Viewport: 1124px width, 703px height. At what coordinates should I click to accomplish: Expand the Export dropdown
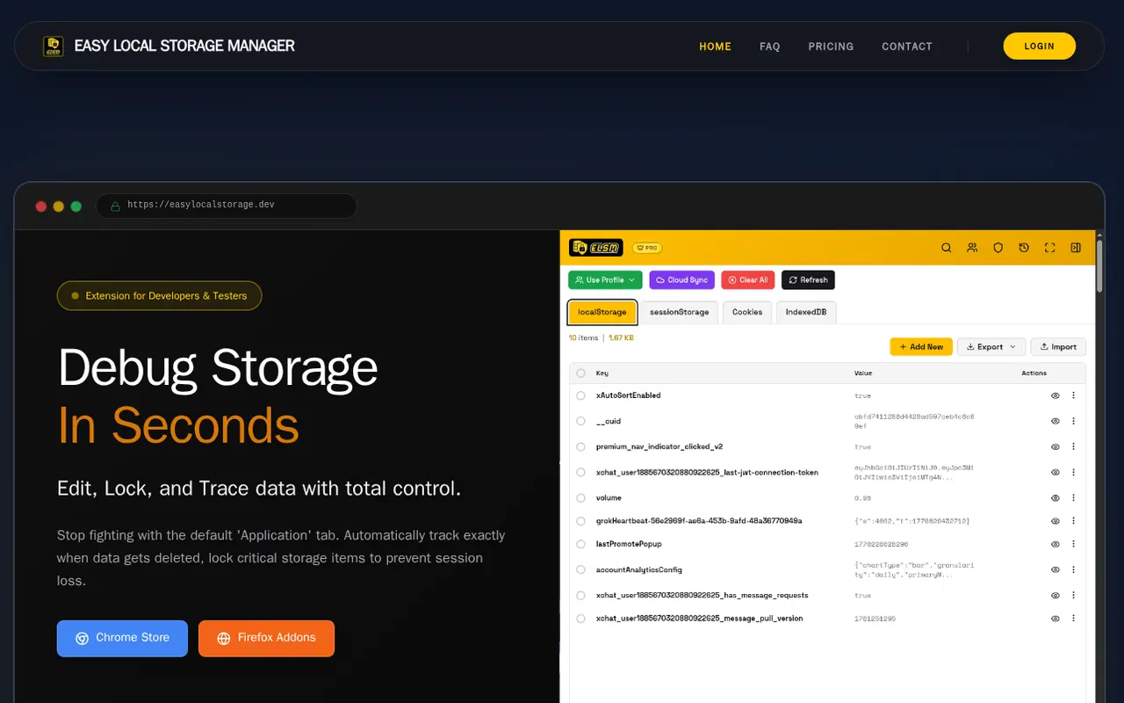(x=991, y=347)
